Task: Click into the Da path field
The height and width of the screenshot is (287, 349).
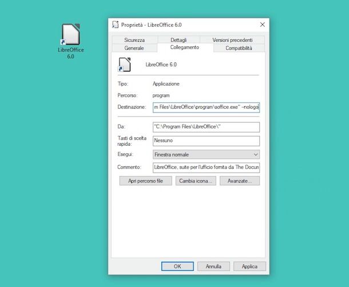Action: click(206, 127)
